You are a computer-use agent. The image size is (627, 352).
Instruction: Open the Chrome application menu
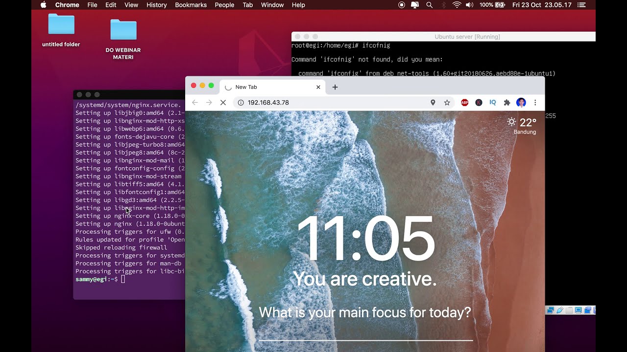pos(67,5)
